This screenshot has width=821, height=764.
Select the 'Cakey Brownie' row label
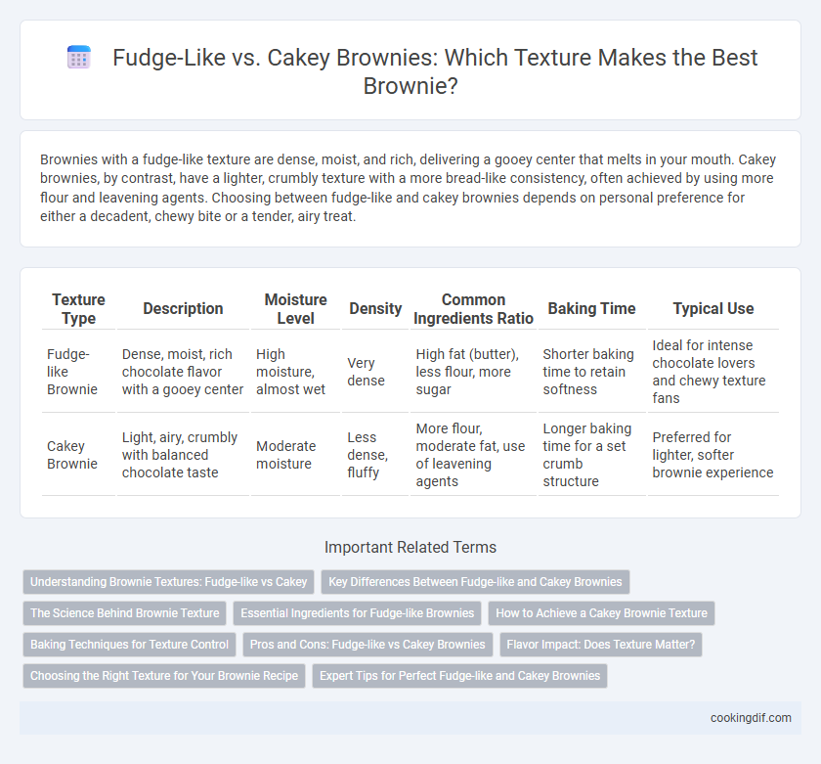click(72, 455)
